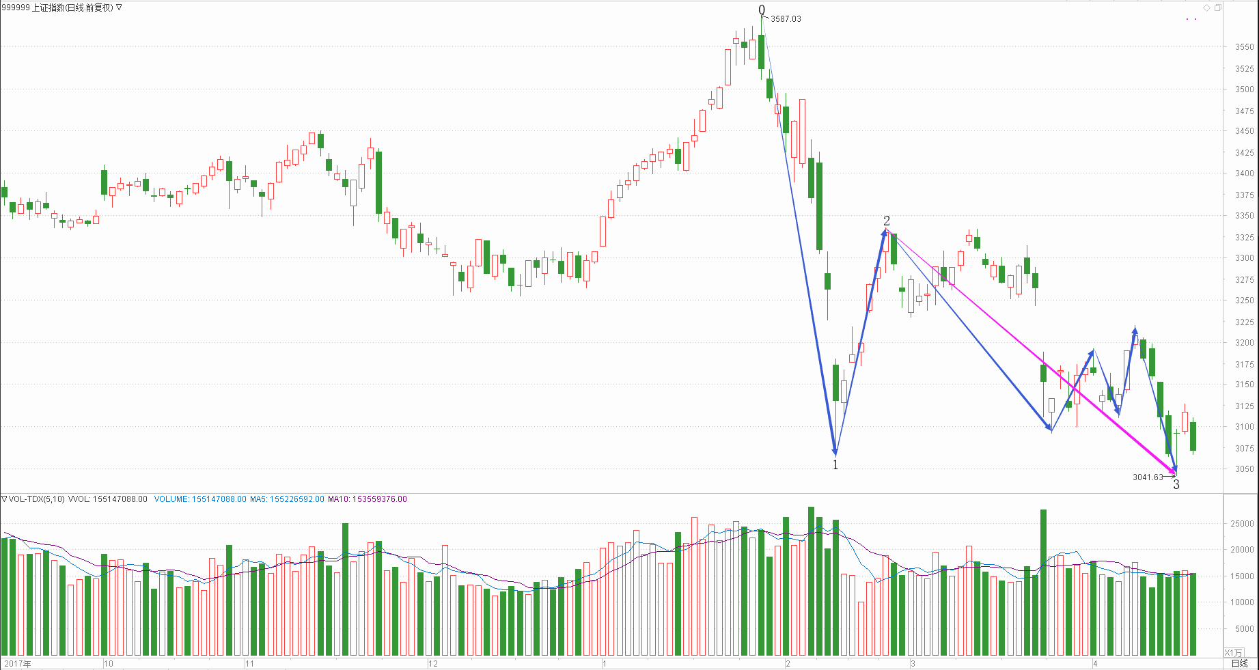The image size is (1259, 670).
Task: Click the blue VOLUME value label
Action: point(200,499)
